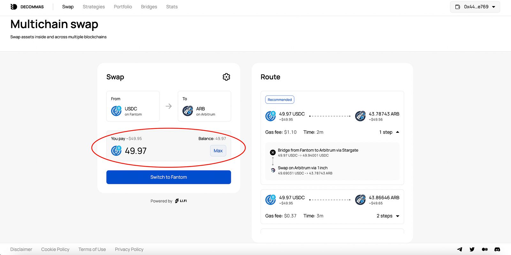This screenshot has height=255, width=511.
Task: Click 'Swap on Arbitrum via 1inch' text
Action: [303, 168]
